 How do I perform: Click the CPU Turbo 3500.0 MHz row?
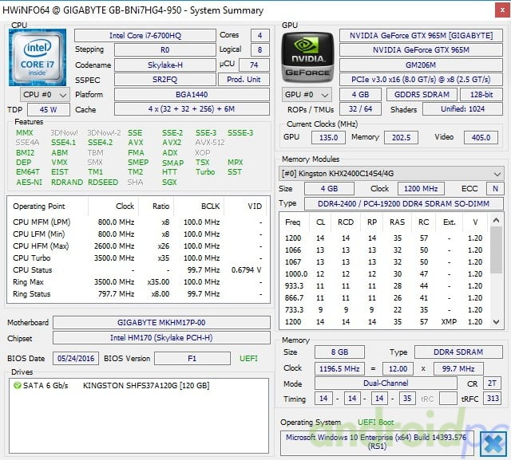pyautogui.click(x=138, y=258)
